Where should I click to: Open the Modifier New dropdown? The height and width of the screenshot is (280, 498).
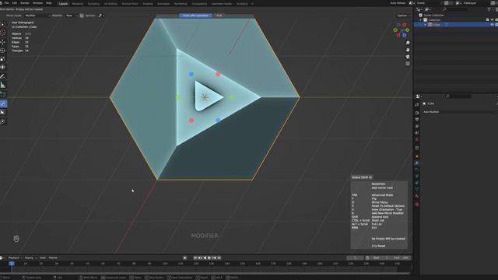(71, 16)
